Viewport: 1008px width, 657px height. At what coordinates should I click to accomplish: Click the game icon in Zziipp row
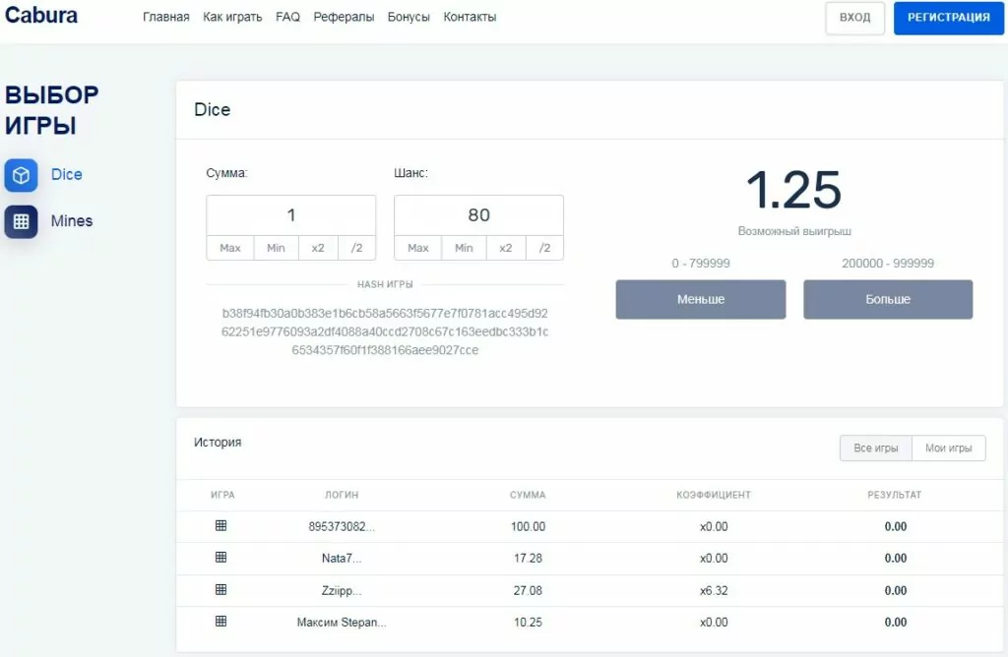tap(220, 590)
